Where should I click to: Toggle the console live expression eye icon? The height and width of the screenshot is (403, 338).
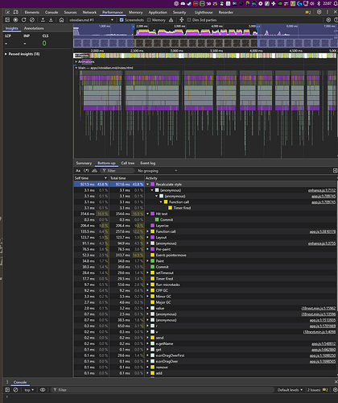43,390
